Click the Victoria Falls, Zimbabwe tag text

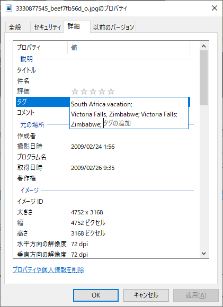coord(105,114)
